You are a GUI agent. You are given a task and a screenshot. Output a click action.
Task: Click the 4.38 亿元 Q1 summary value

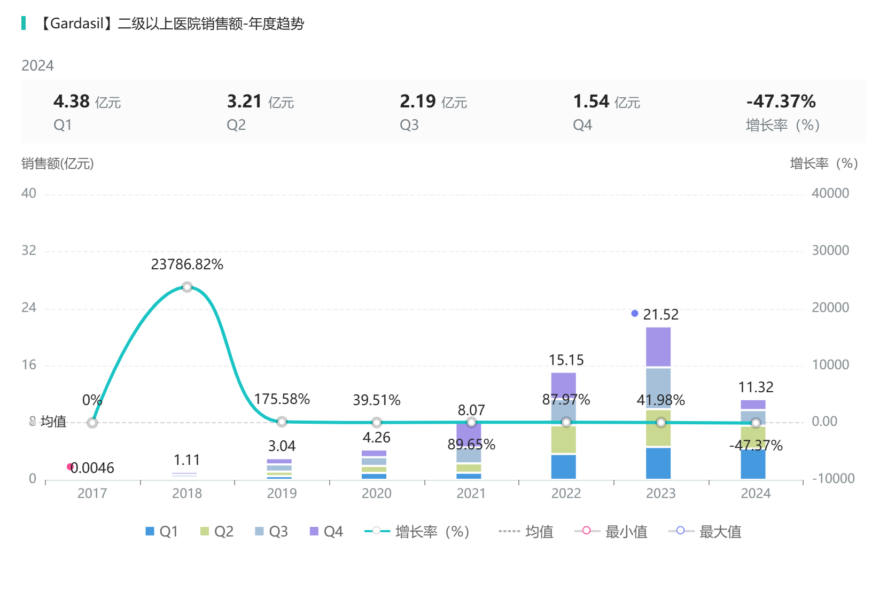(87, 102)
